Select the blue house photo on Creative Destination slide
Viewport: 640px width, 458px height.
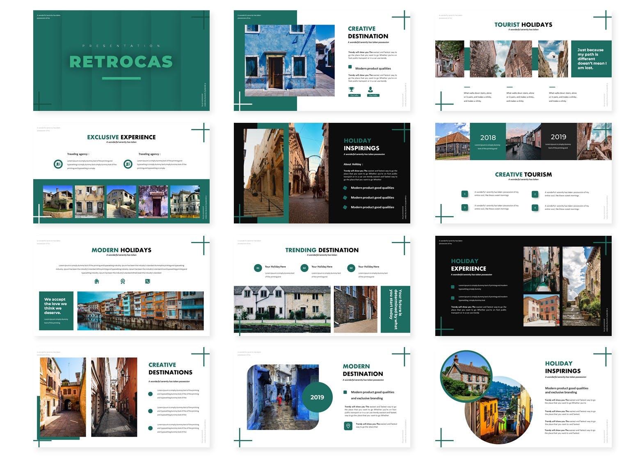click(x=290, y=60)
